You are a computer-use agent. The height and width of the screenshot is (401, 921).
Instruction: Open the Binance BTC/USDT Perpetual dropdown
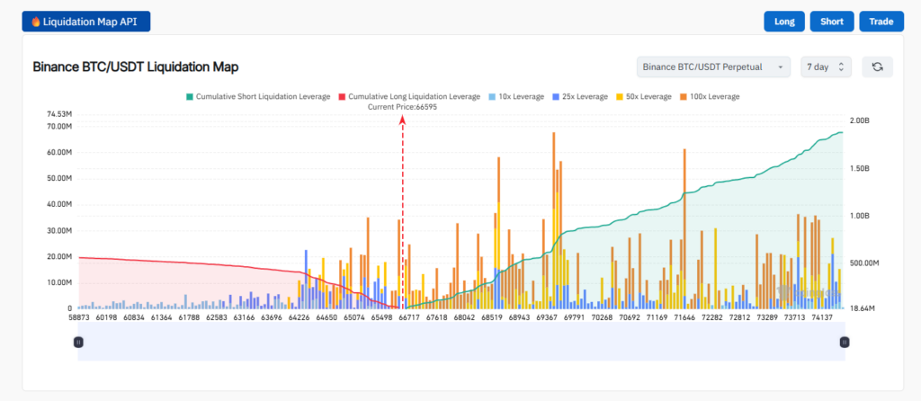tap(713, 67)
